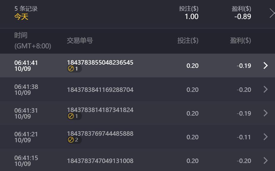This screenshot has width=275, height=171.
Task: Click the 5 条记录 record count
Action: click(x=26, y=9)
